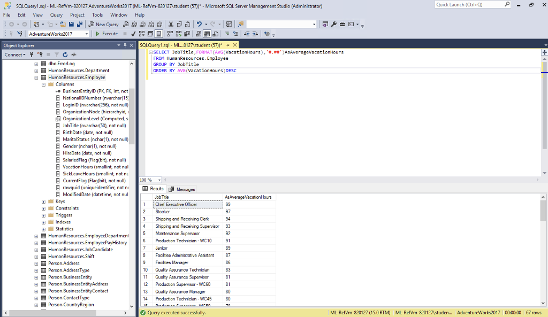Click the Cut scissors icon

click(x=171, y=24)
